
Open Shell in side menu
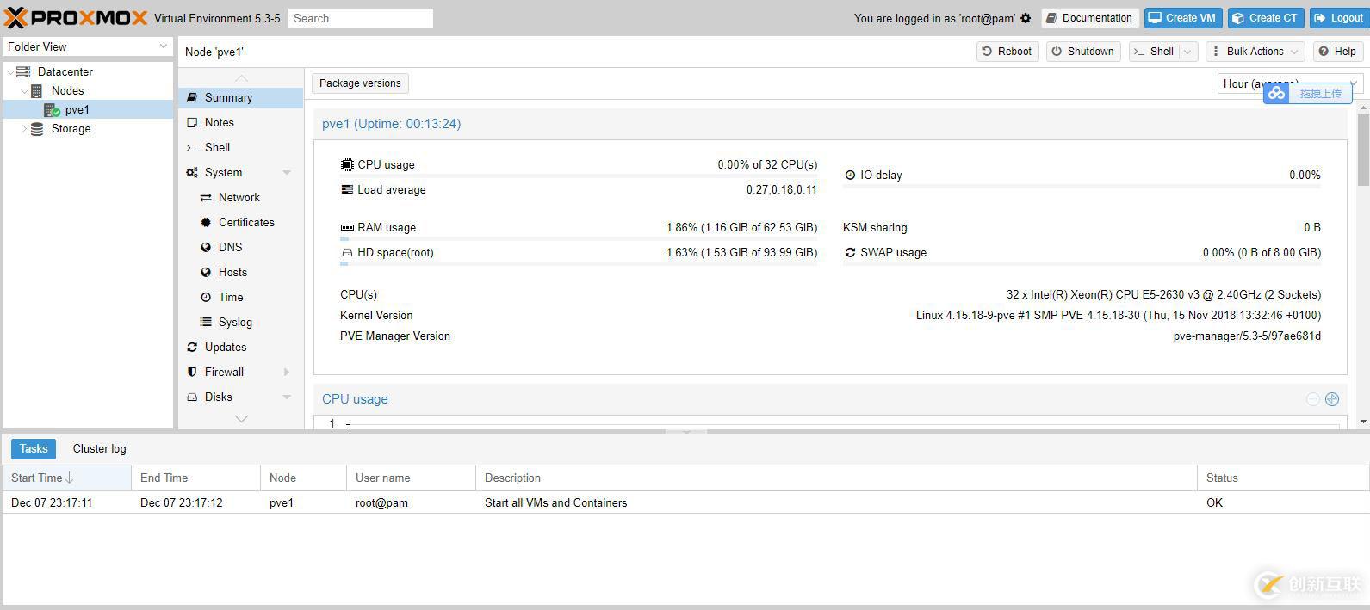point(240,147)
